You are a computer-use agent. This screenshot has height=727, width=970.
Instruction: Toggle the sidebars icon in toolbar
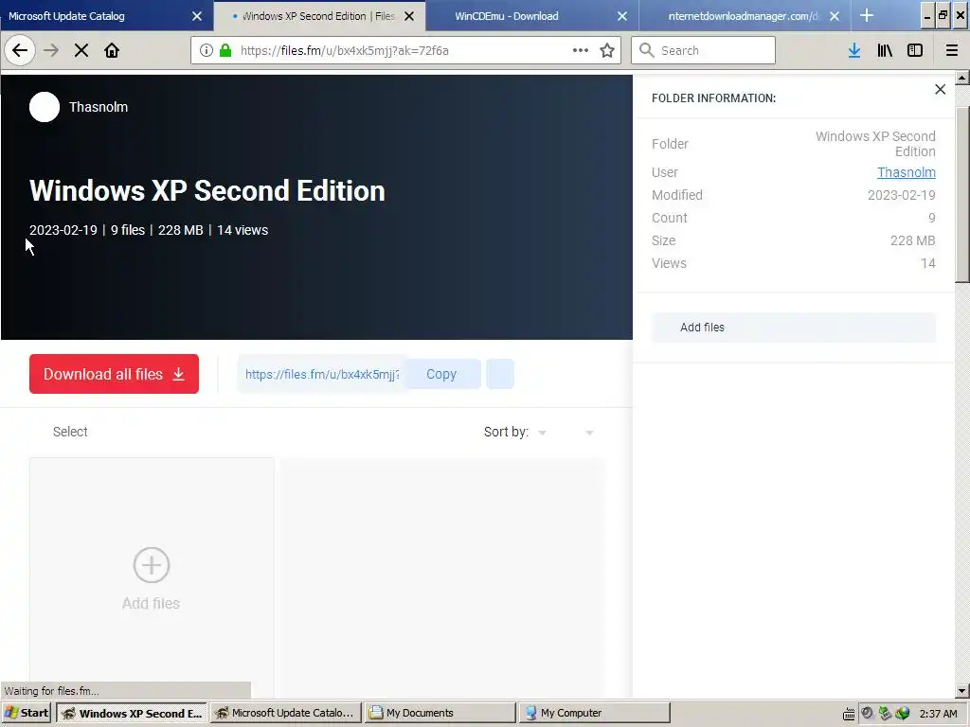coord(915,51)
